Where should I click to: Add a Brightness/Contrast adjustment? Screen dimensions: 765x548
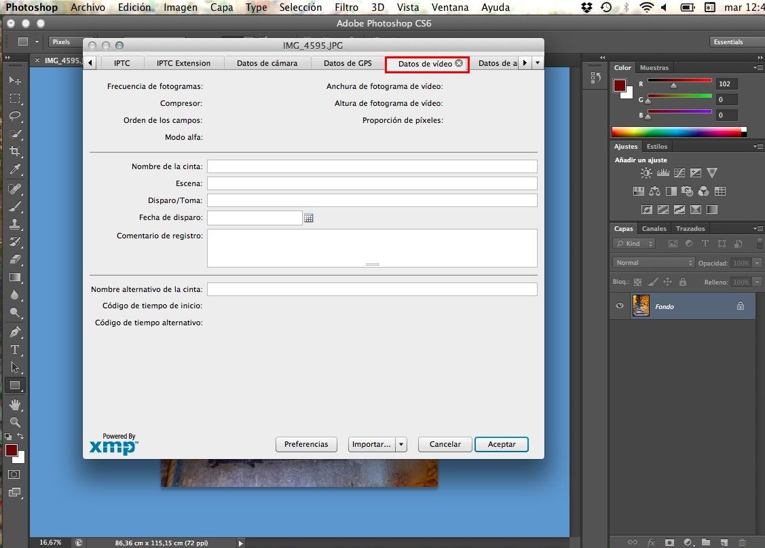(x=646, y=173)
